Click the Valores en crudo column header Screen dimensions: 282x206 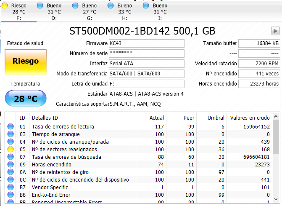pos(250,118)
